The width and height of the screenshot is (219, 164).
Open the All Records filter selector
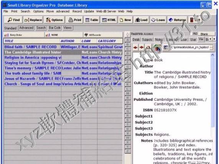click(103, 35)
